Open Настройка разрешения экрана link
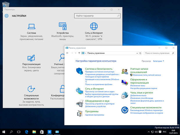The image size is (180, 135). (144, 88)
